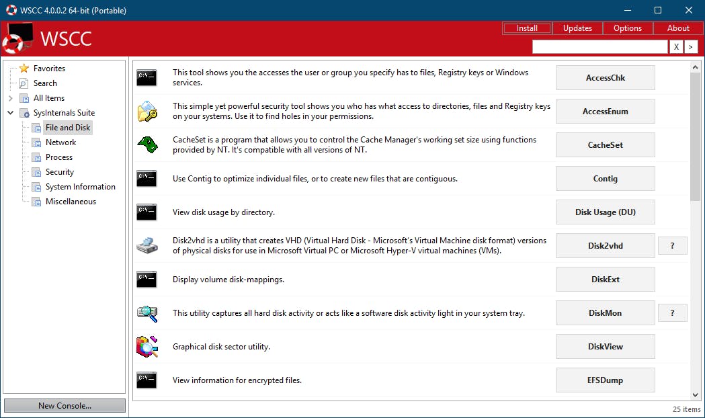Click the Search magnifier icon in the tree

point(24,83)
